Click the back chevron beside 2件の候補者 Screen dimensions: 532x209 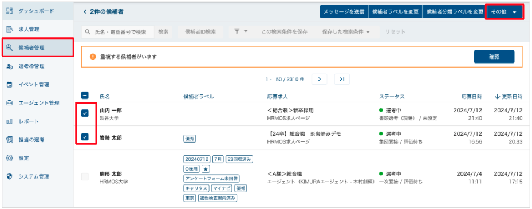(85, 12)
